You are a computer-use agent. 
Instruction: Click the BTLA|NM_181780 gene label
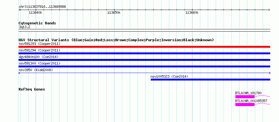click(248, 93)
